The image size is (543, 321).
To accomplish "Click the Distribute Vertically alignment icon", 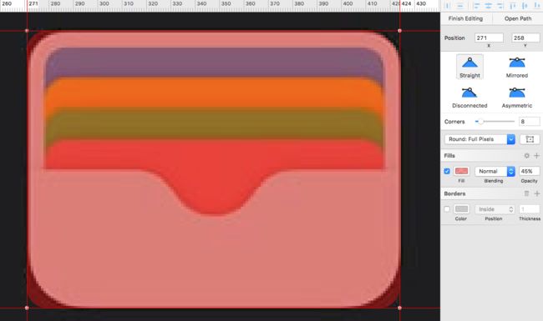I will [x=460, y=6].
